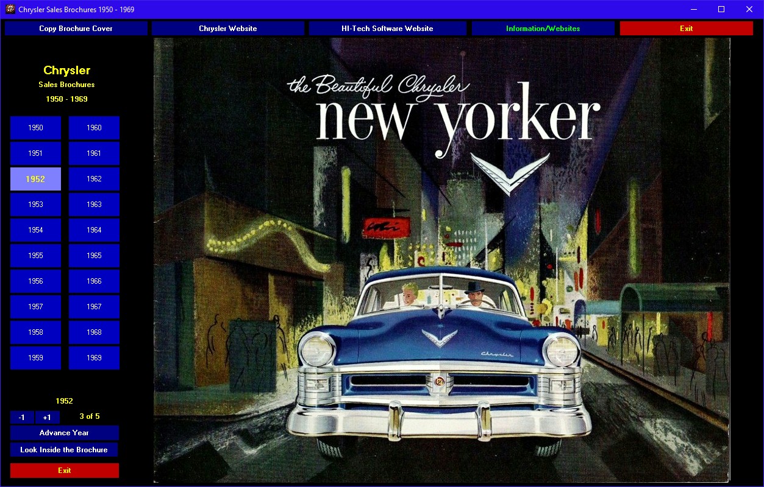
Task: Click the red Exit button at bottom left
Action: coord(65,471)
